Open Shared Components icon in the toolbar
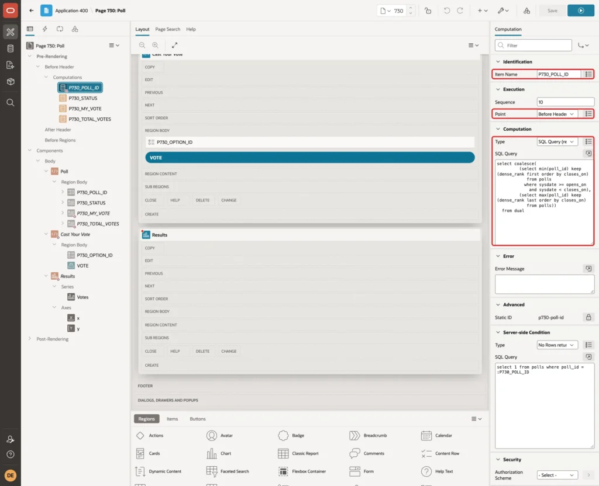The image size is (599, 486). pos(526,11)
